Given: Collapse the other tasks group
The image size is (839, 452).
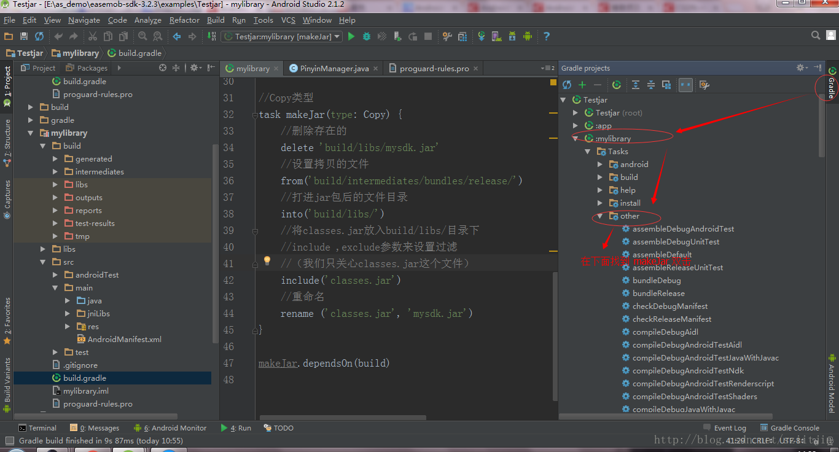Looking at the screenshot, I should (600, 216).
